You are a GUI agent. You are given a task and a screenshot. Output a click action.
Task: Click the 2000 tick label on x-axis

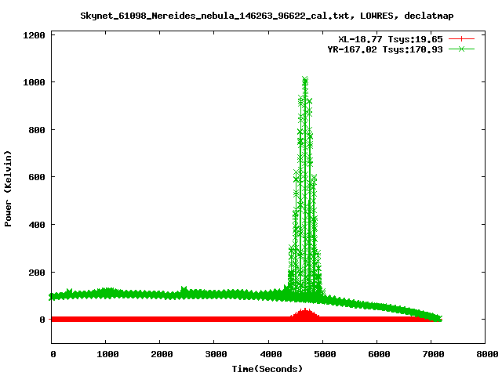coord(160,354)
